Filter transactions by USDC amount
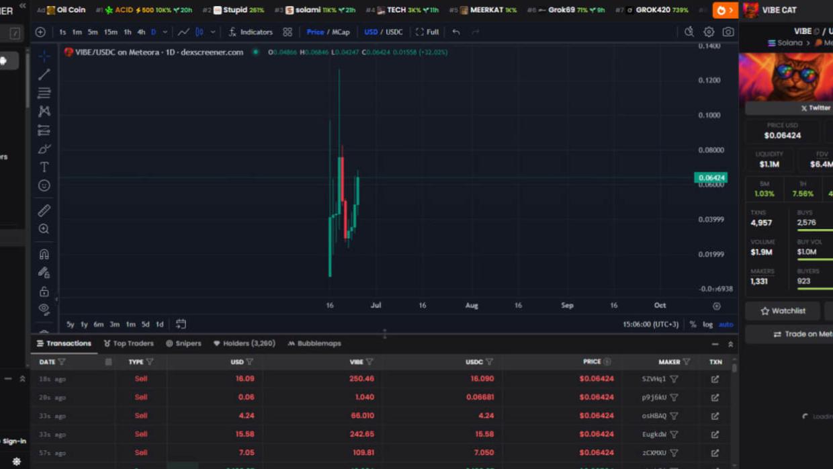 point(489,362)
